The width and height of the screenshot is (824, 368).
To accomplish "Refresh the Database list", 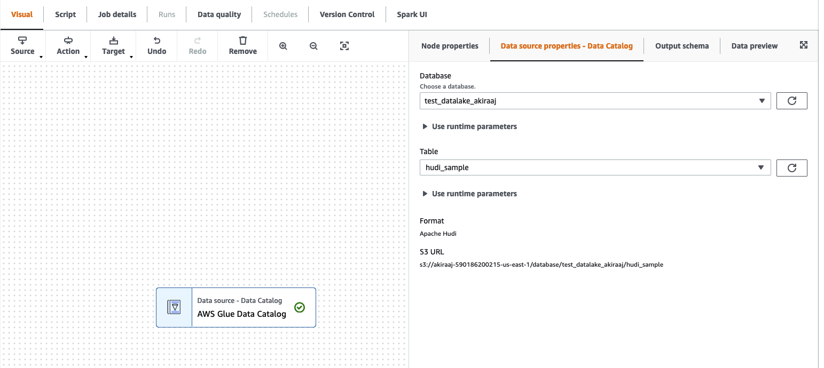I will tap(791, 101).
